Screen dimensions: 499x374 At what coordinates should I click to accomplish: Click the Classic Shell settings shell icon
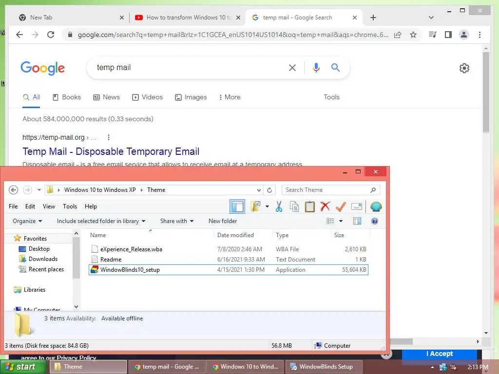pyautogui.click(x=376, y=206)
